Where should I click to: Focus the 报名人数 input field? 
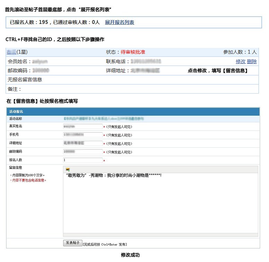pos(83,160)
